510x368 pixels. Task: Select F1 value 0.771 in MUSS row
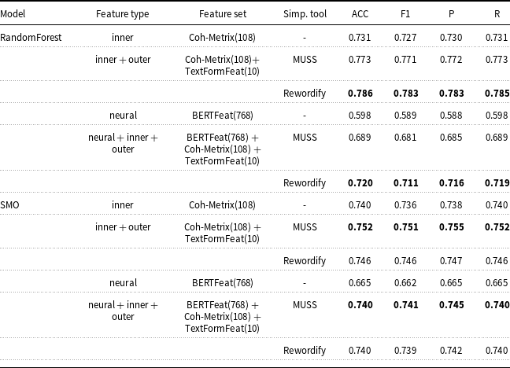pyautogui.click(x=405, y=60)
